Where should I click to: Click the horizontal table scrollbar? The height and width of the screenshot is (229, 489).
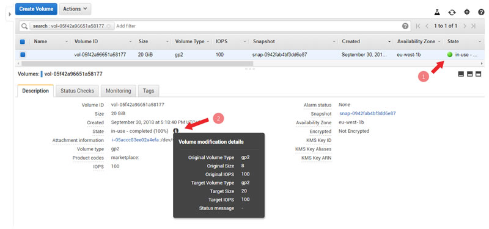click(137, 63)
